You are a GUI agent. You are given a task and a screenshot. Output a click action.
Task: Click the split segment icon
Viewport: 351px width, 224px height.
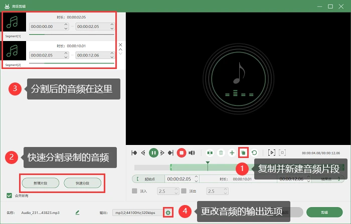210,153
